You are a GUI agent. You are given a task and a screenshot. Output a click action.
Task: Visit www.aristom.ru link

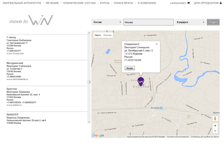click(x=14, y=105)
